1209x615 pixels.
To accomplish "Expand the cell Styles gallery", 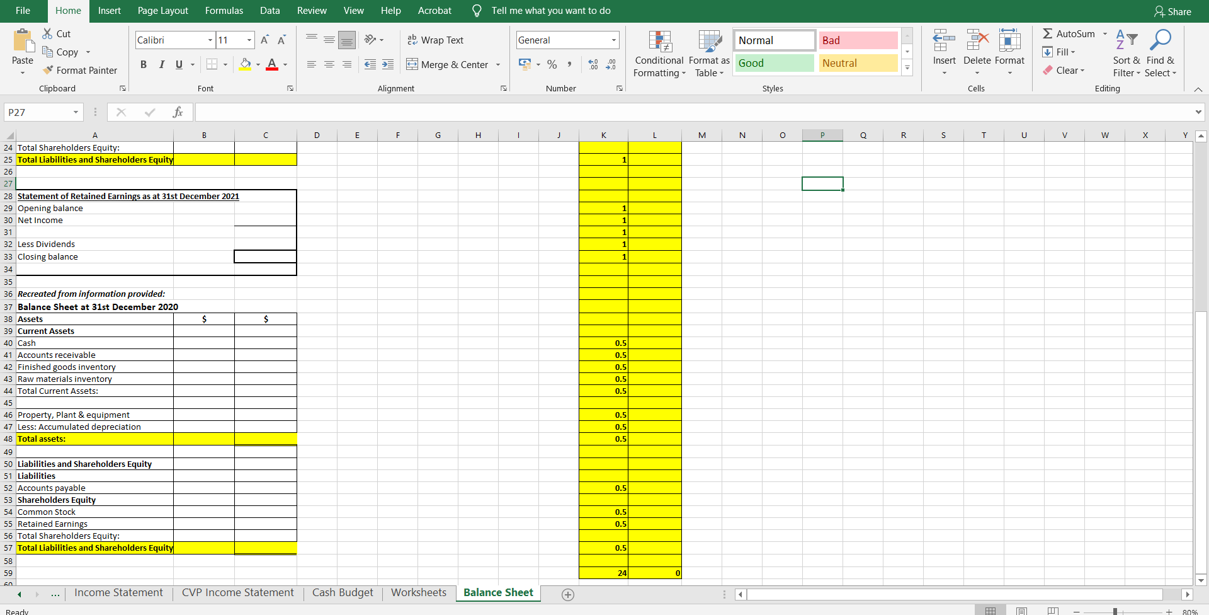I will (x=907, y=67).
